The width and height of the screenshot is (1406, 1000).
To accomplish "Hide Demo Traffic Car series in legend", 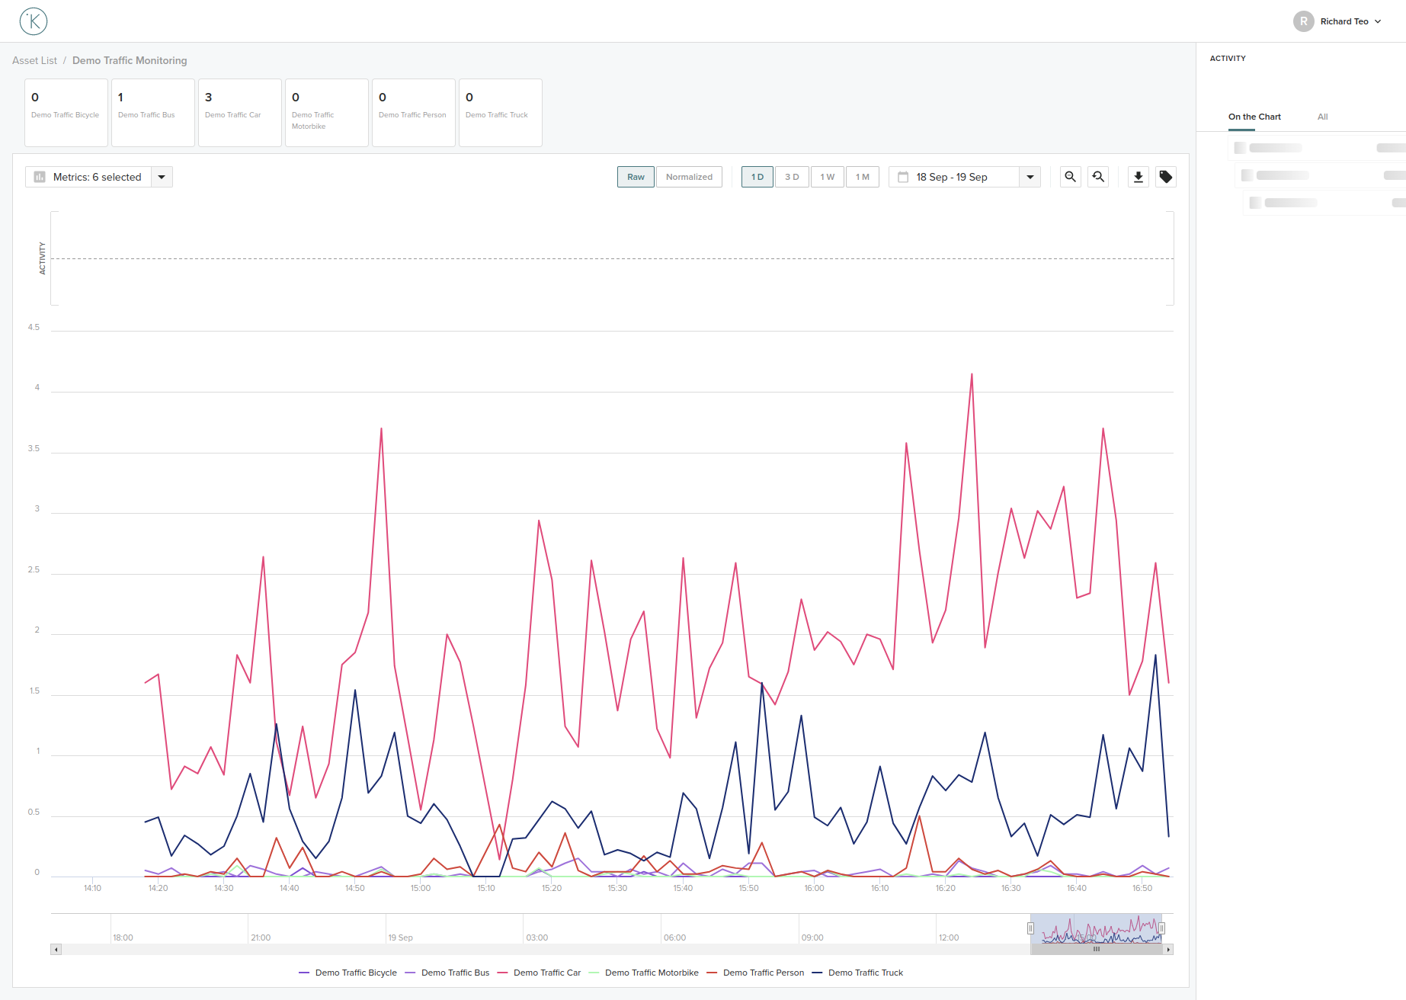I will (546, 973).
